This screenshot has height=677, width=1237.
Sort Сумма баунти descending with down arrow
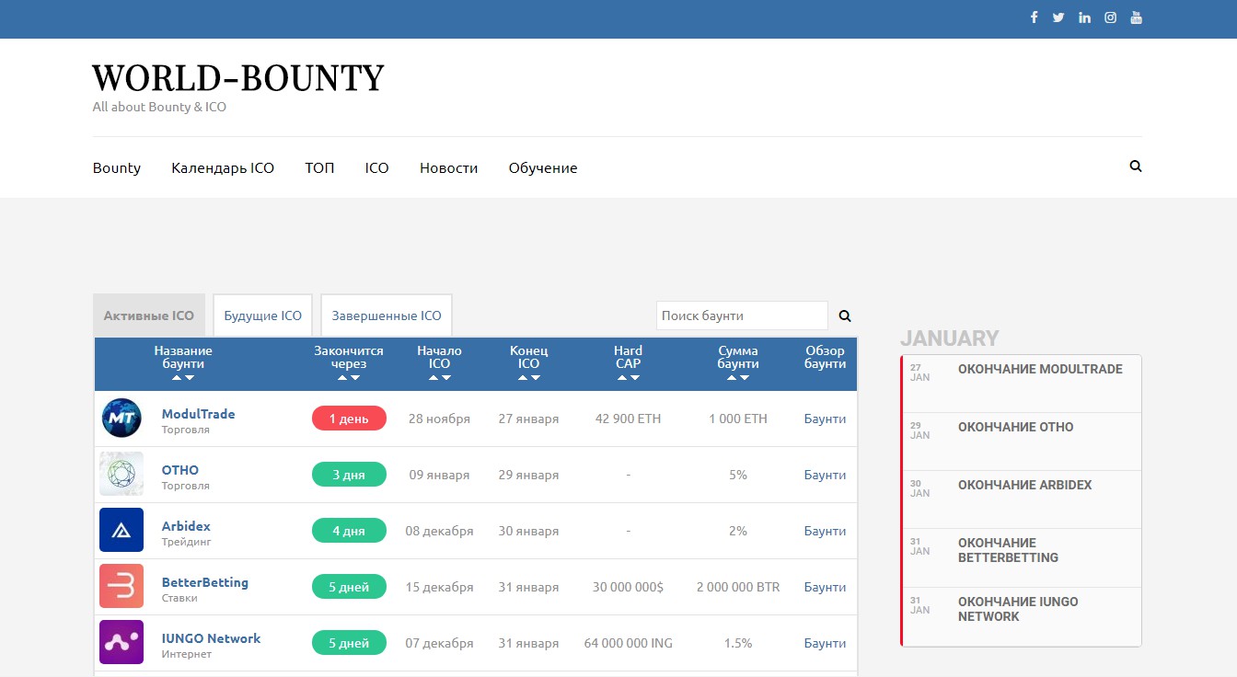click(745, 378)
